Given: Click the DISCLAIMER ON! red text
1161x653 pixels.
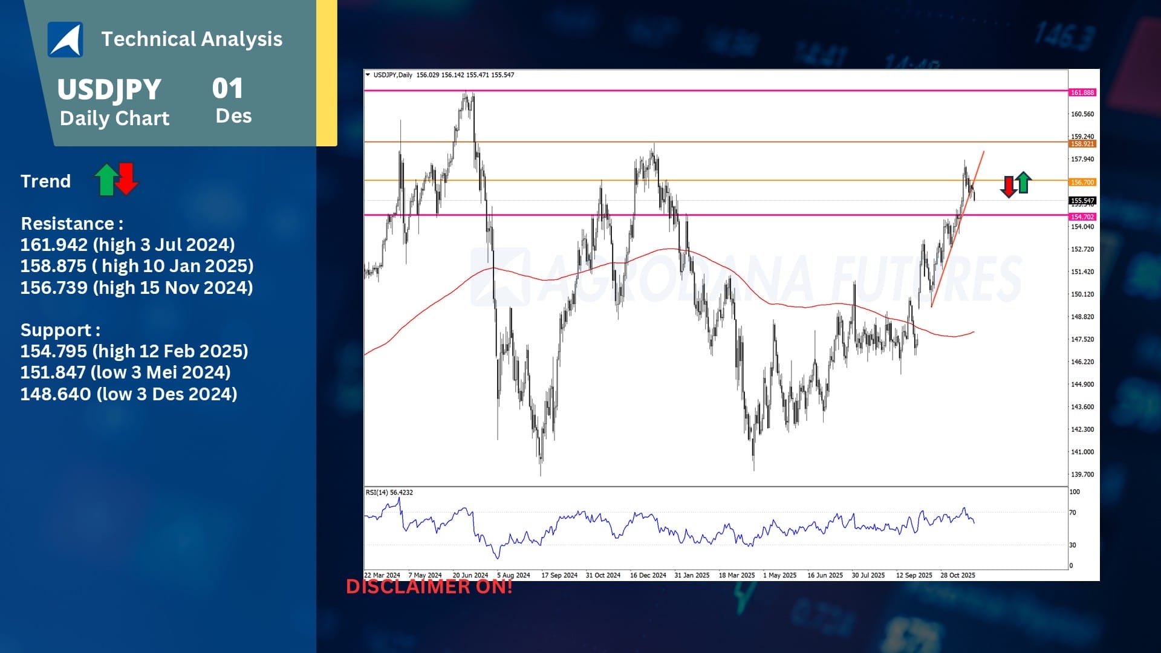Looking at the screenshot, I should tap(429, 586).
